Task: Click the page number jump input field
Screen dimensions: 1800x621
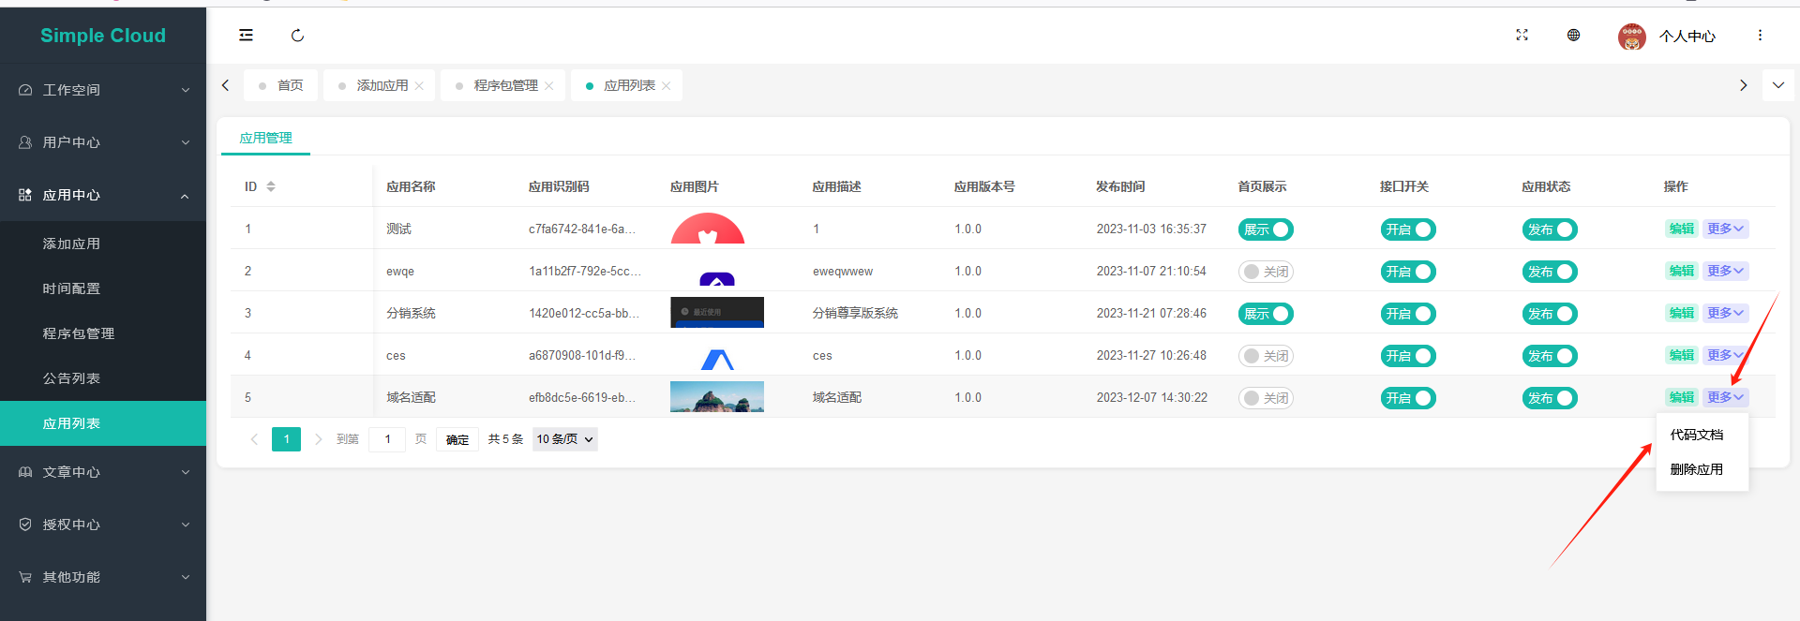Action: pyautogui.click(x=387, y=439)
